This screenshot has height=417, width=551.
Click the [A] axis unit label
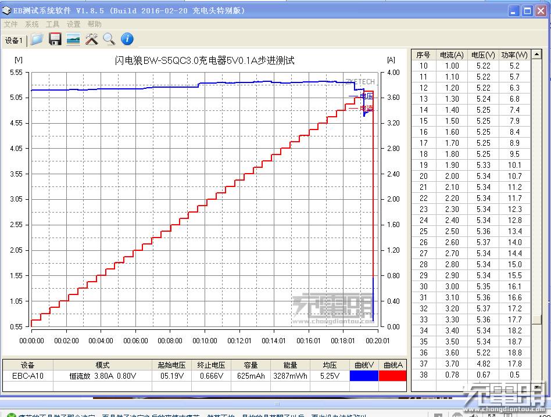pos(391,60)
